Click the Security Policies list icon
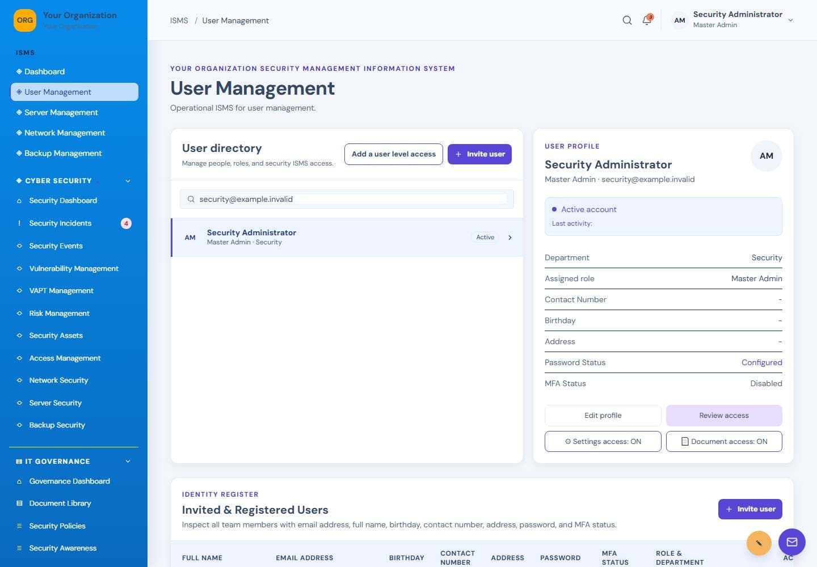Viewport: 817px width, 567px height. [19, 526]
